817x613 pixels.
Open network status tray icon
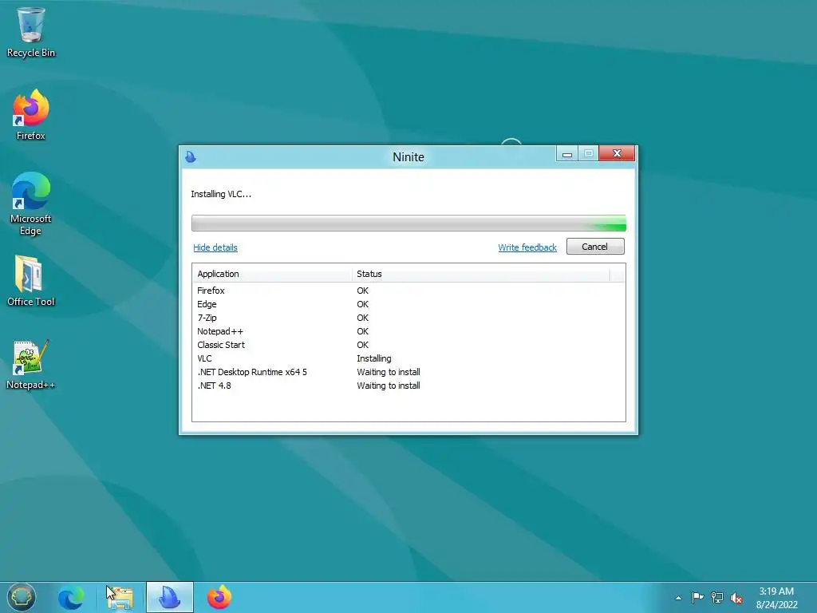717,598
